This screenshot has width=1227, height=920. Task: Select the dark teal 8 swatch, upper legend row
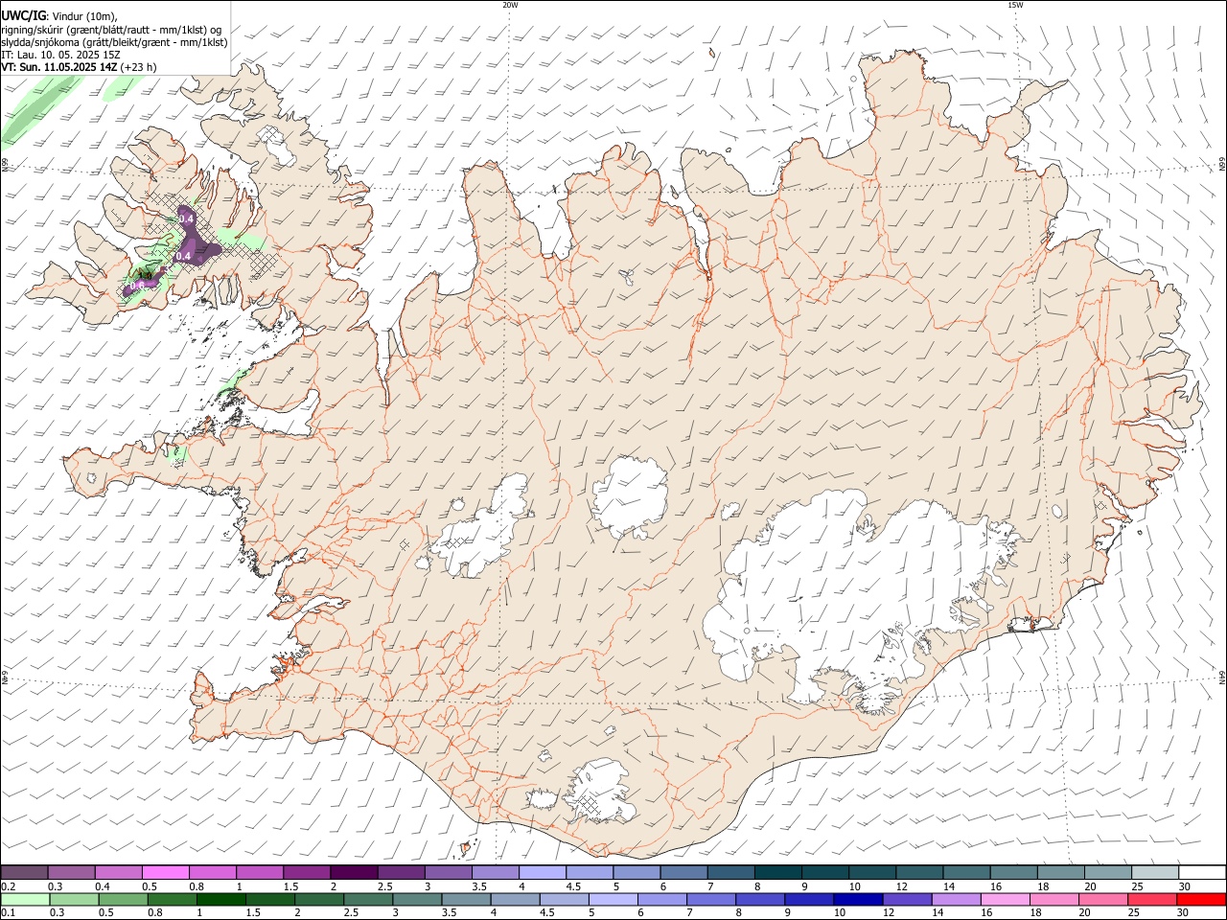[x=777, y=872]
